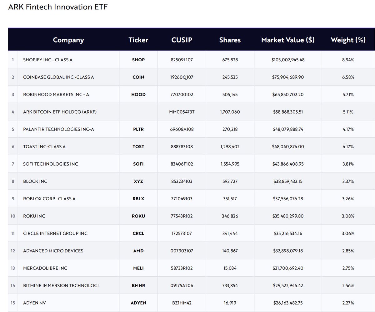Click the MELI ticker cell
This screenshot has width=375, height=312.
click(138, 268)
